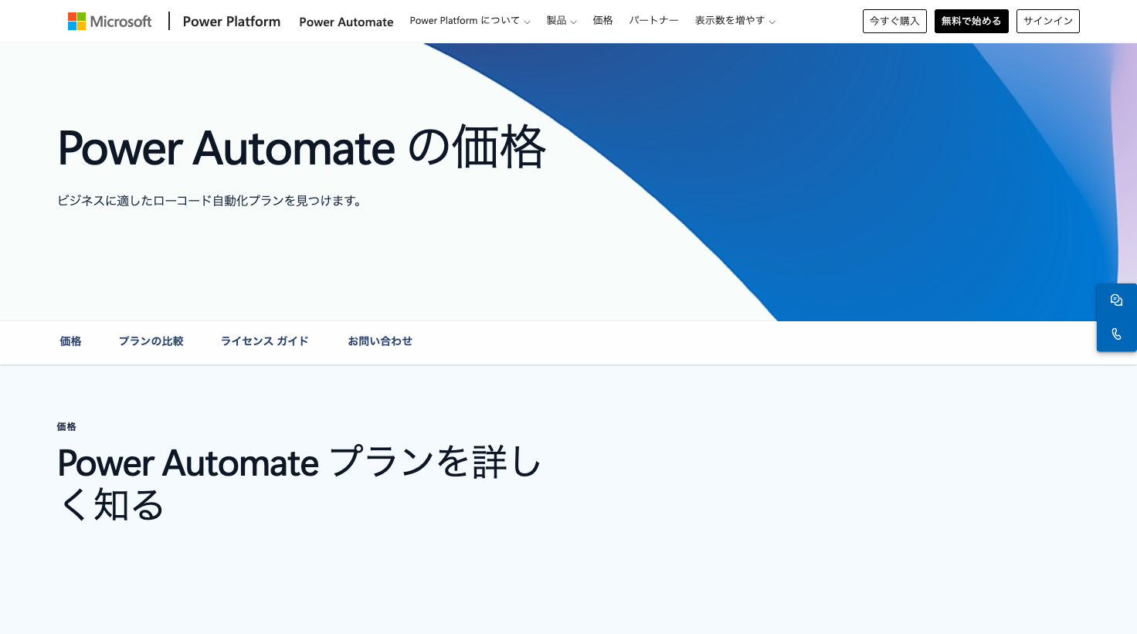Expand the 表示数を増やす dropdown
This screenshot has height=634, width=1137.
(x=735, y=21)
